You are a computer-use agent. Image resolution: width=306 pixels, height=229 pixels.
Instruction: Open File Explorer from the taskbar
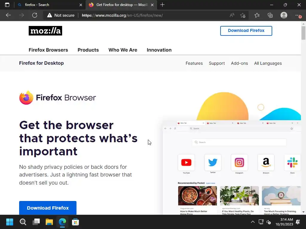pos(49,222)
